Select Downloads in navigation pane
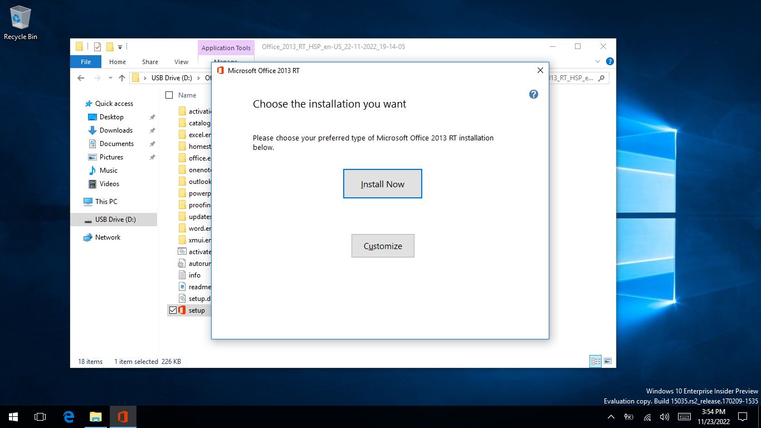The image size is (761, 428). tap(116, 130)
